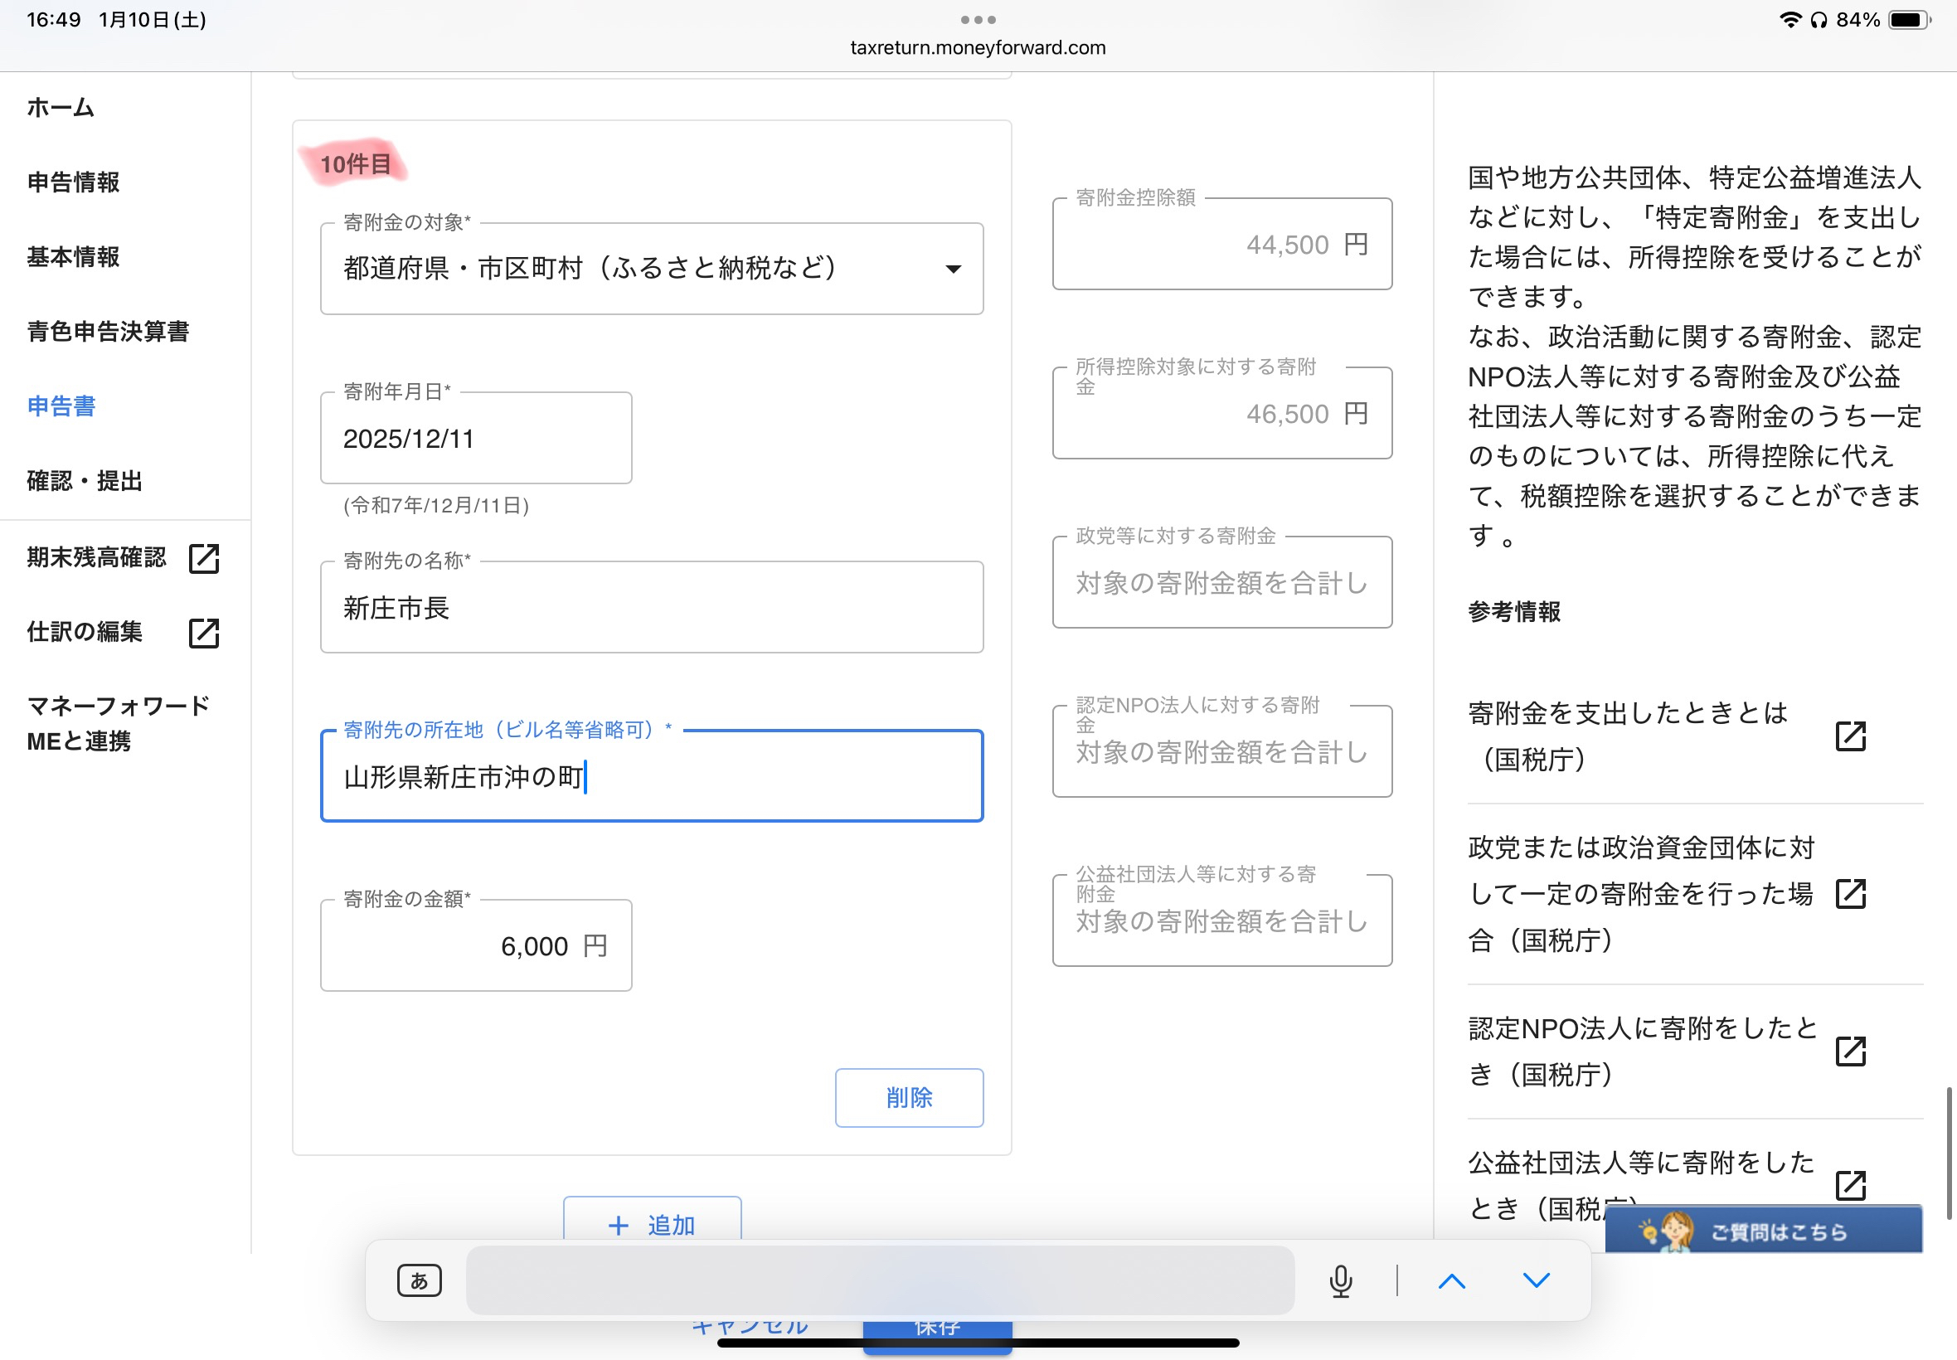Switch keyboard with the あ input icon
Image resolution: width=1957 pixels, height=1360 pixels.
pyautogui.click(x=419, y=1280)
